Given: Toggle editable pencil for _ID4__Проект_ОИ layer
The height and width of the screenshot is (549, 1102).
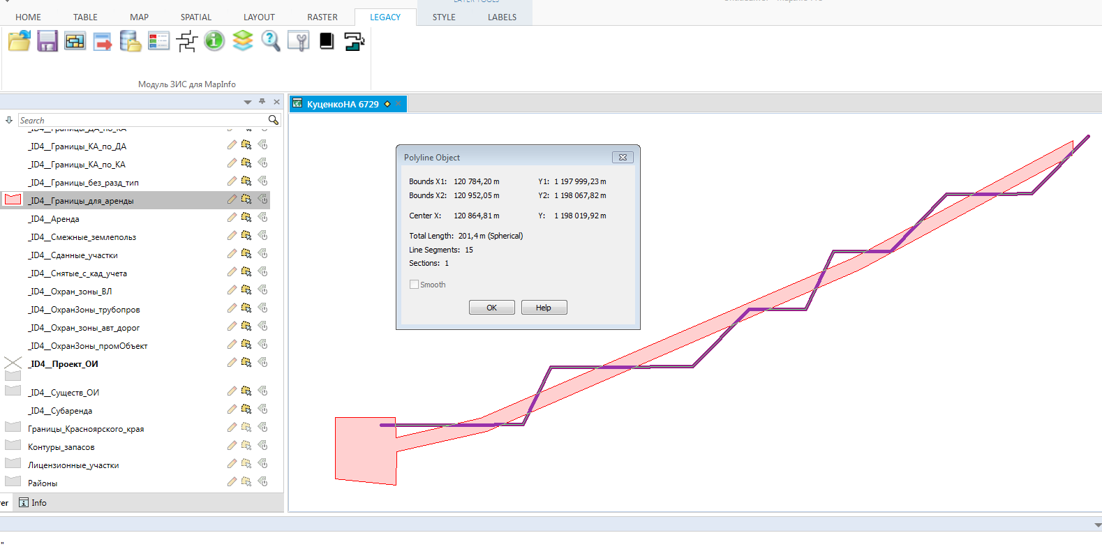Looking at the screenshot, I should [232, 363].
